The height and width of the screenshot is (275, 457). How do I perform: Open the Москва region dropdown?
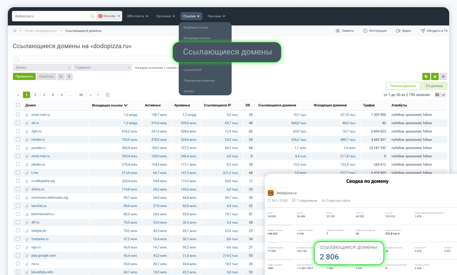(109, 16)
